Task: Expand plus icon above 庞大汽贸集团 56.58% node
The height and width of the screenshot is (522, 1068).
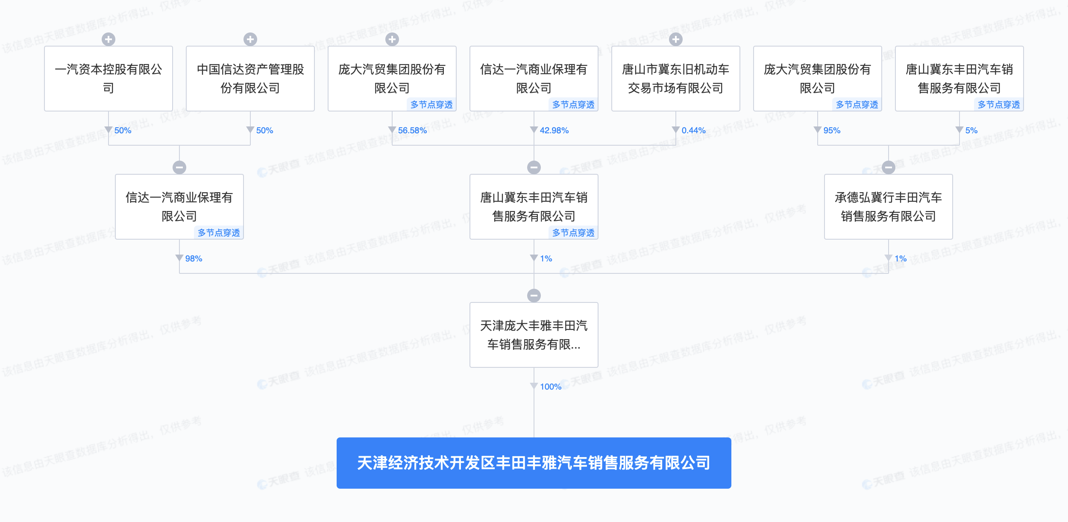Action: coord(392,39)
